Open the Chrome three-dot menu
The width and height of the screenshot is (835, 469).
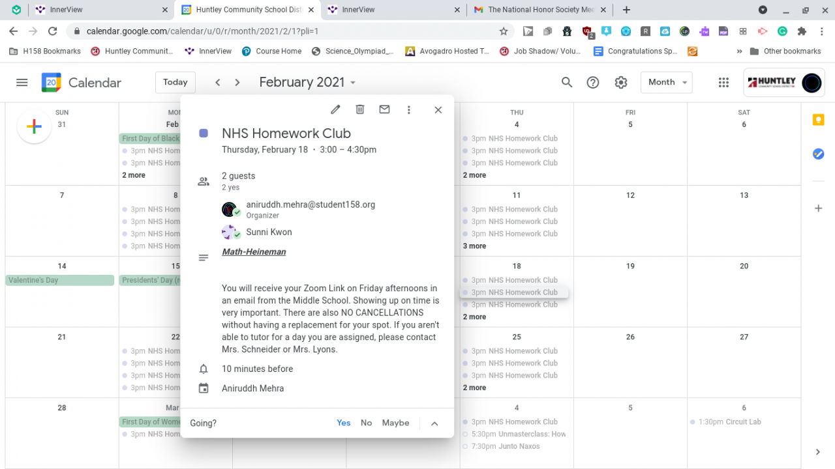[x=821, y=31]
